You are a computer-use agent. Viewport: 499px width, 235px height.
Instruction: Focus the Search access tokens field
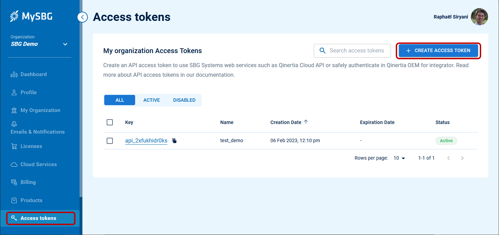357,51
